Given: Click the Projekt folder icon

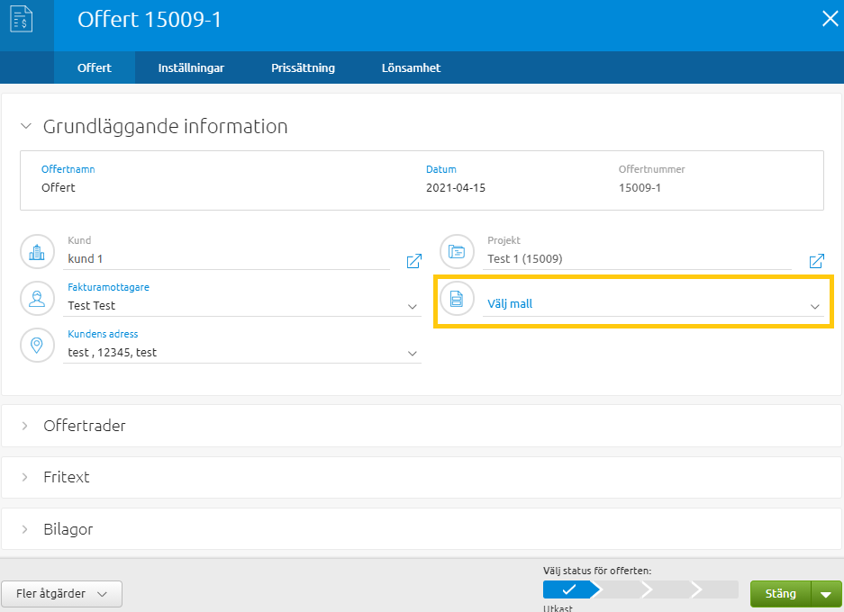Looking at the screenshot, I should (457, 252).
